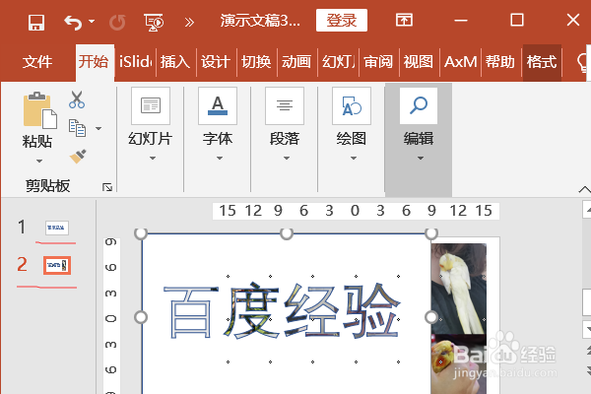
Task: Expand the 绘图 group dropdown
Action: click(x=354, y=158)
